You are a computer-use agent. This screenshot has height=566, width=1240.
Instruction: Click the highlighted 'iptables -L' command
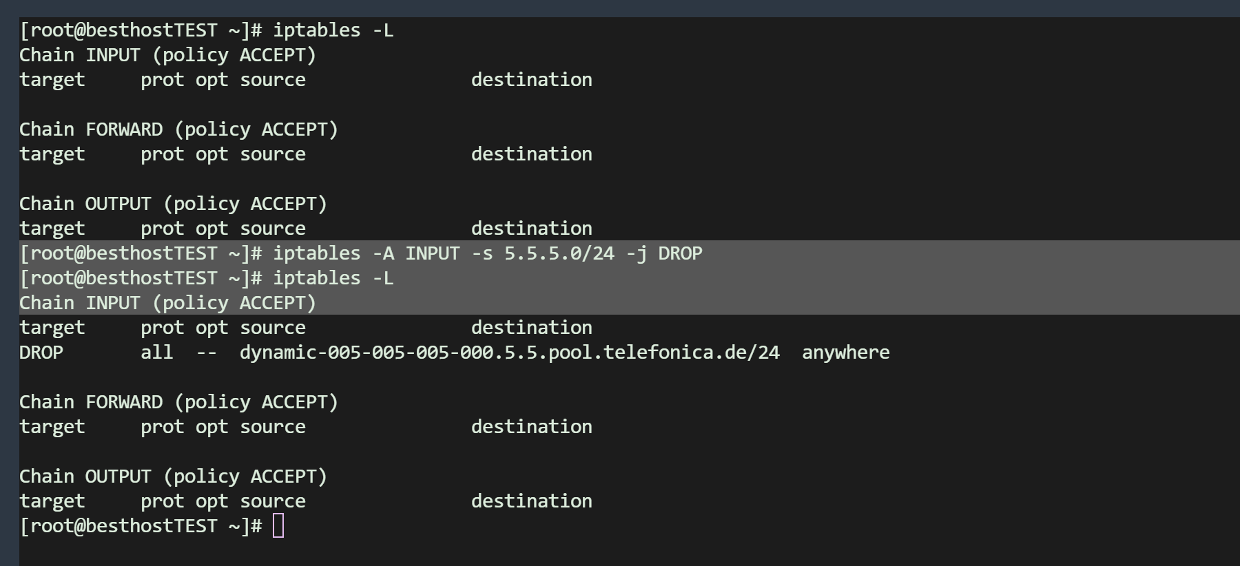(333, 278)
